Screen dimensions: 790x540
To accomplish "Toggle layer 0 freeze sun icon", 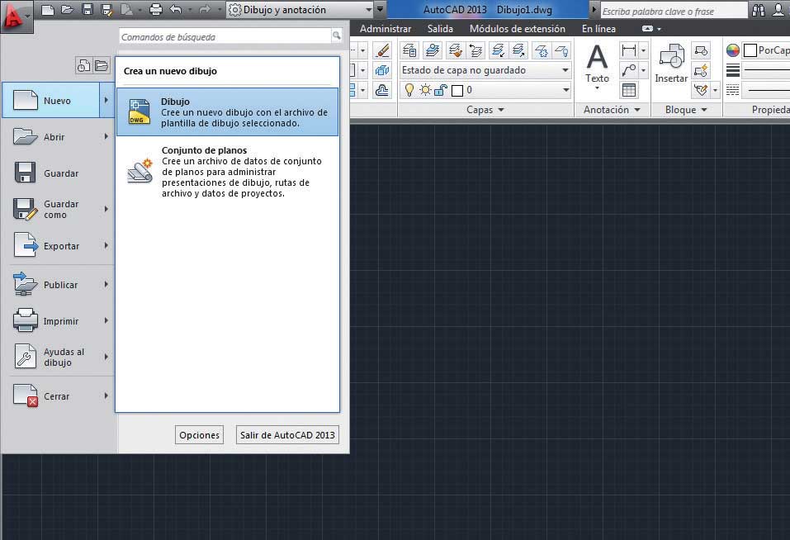I will tap(425, 90).
